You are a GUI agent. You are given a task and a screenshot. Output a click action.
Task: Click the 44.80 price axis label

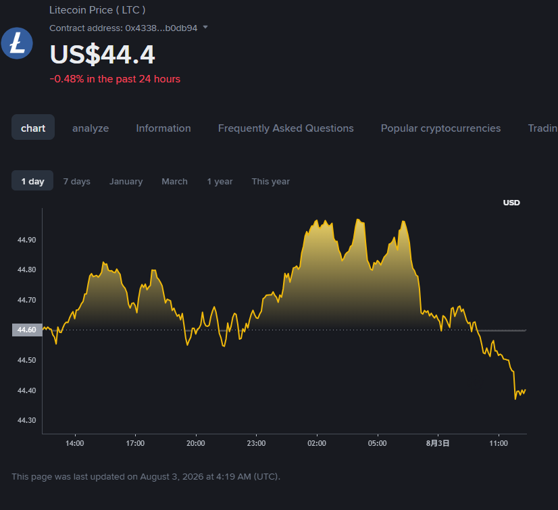tap(27, 270)
